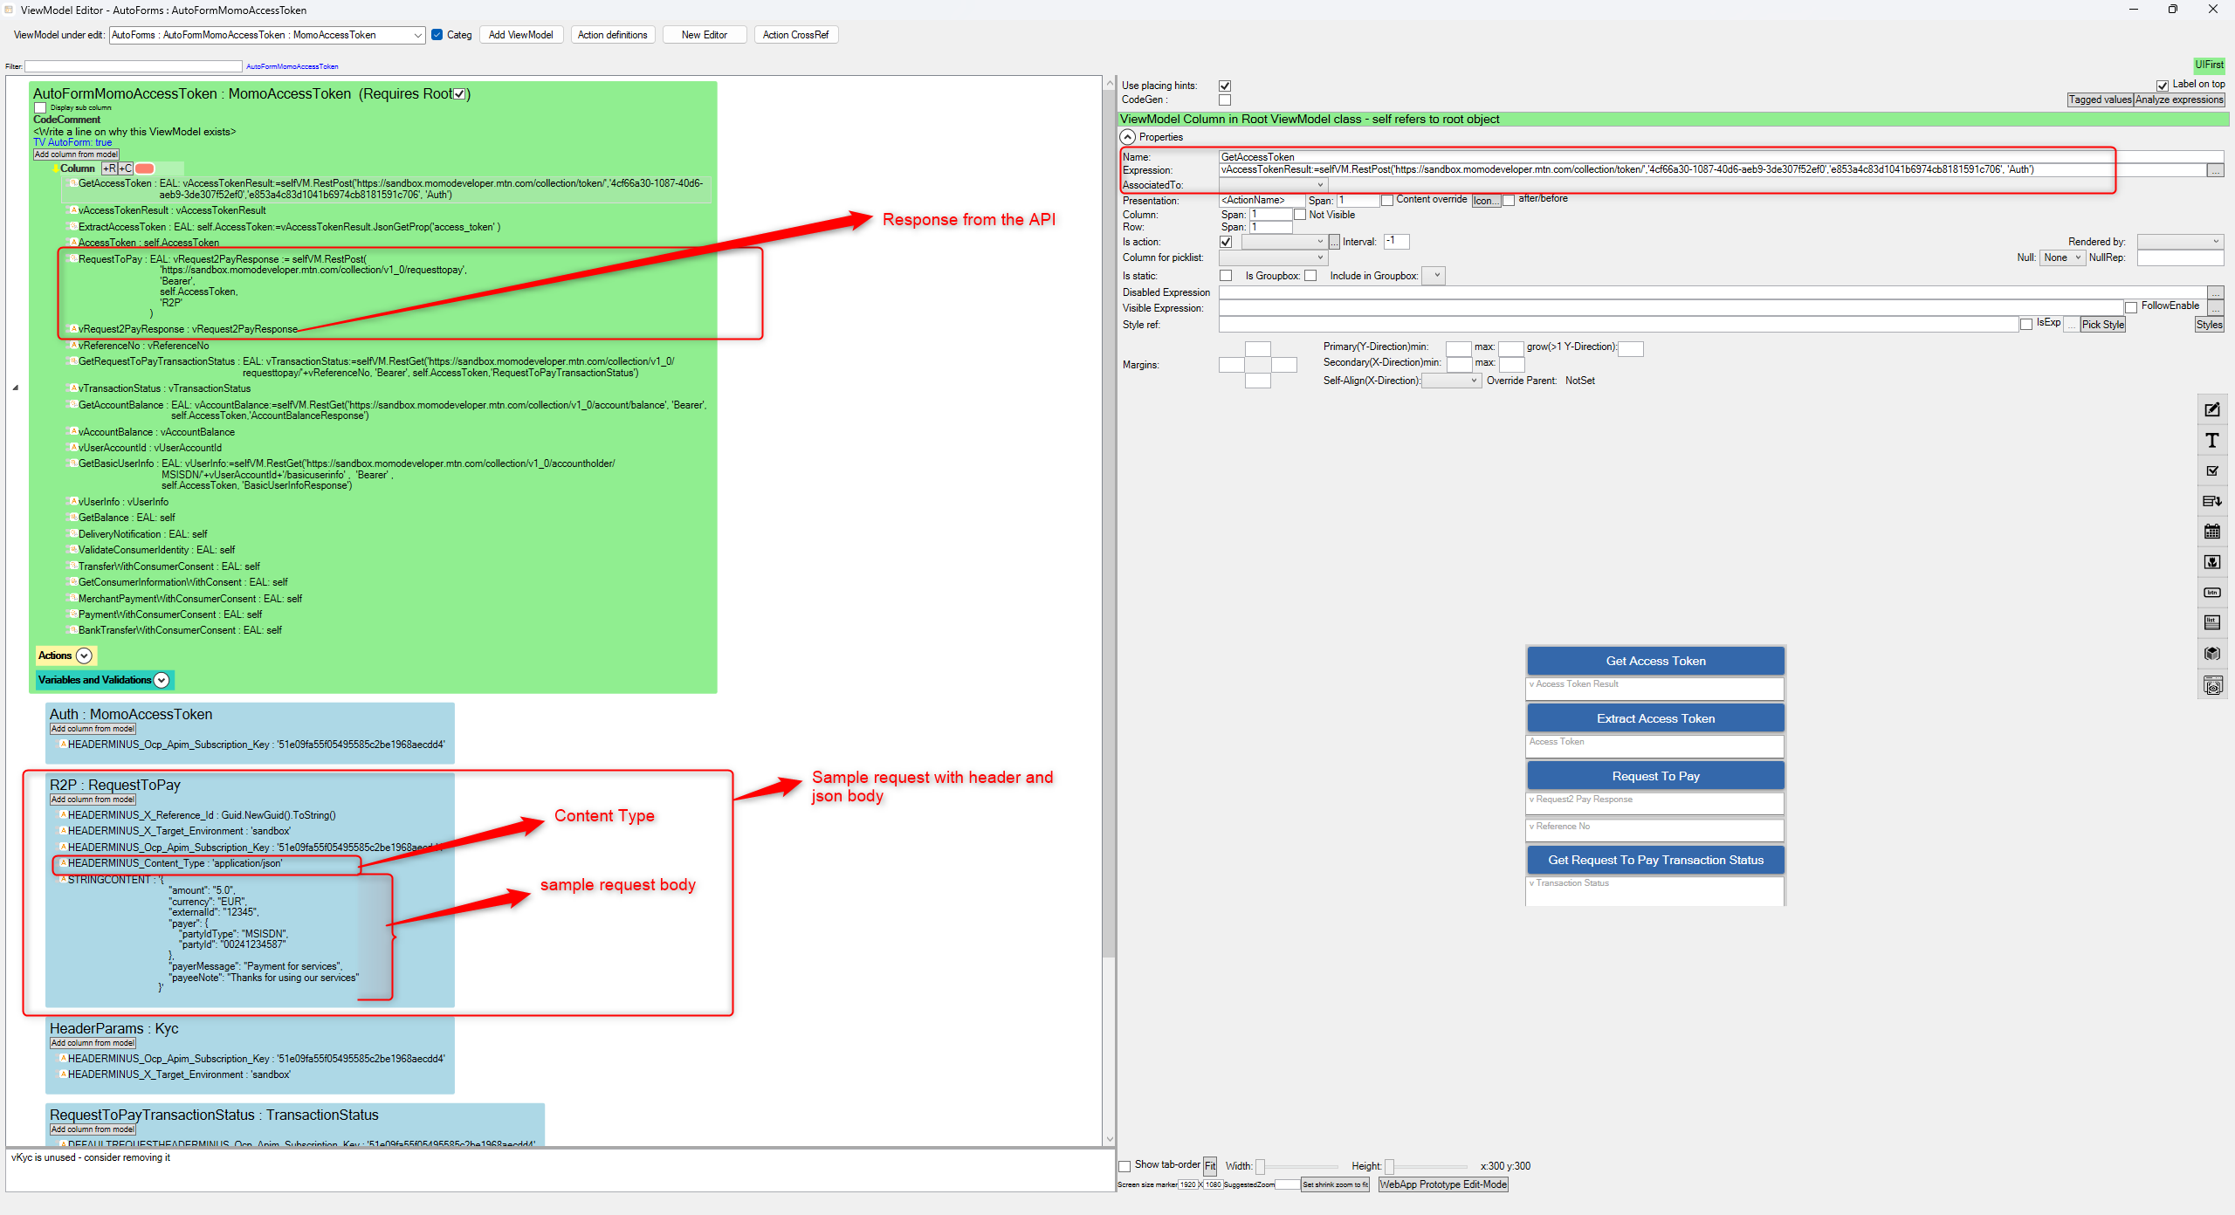Toggle the Not Visible checkbox

point(1300,215)
